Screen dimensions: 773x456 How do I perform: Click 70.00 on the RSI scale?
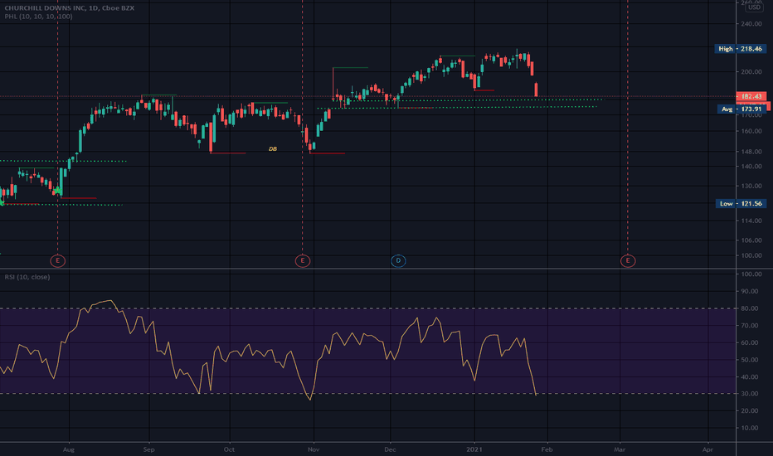click(x=749, y=326)
